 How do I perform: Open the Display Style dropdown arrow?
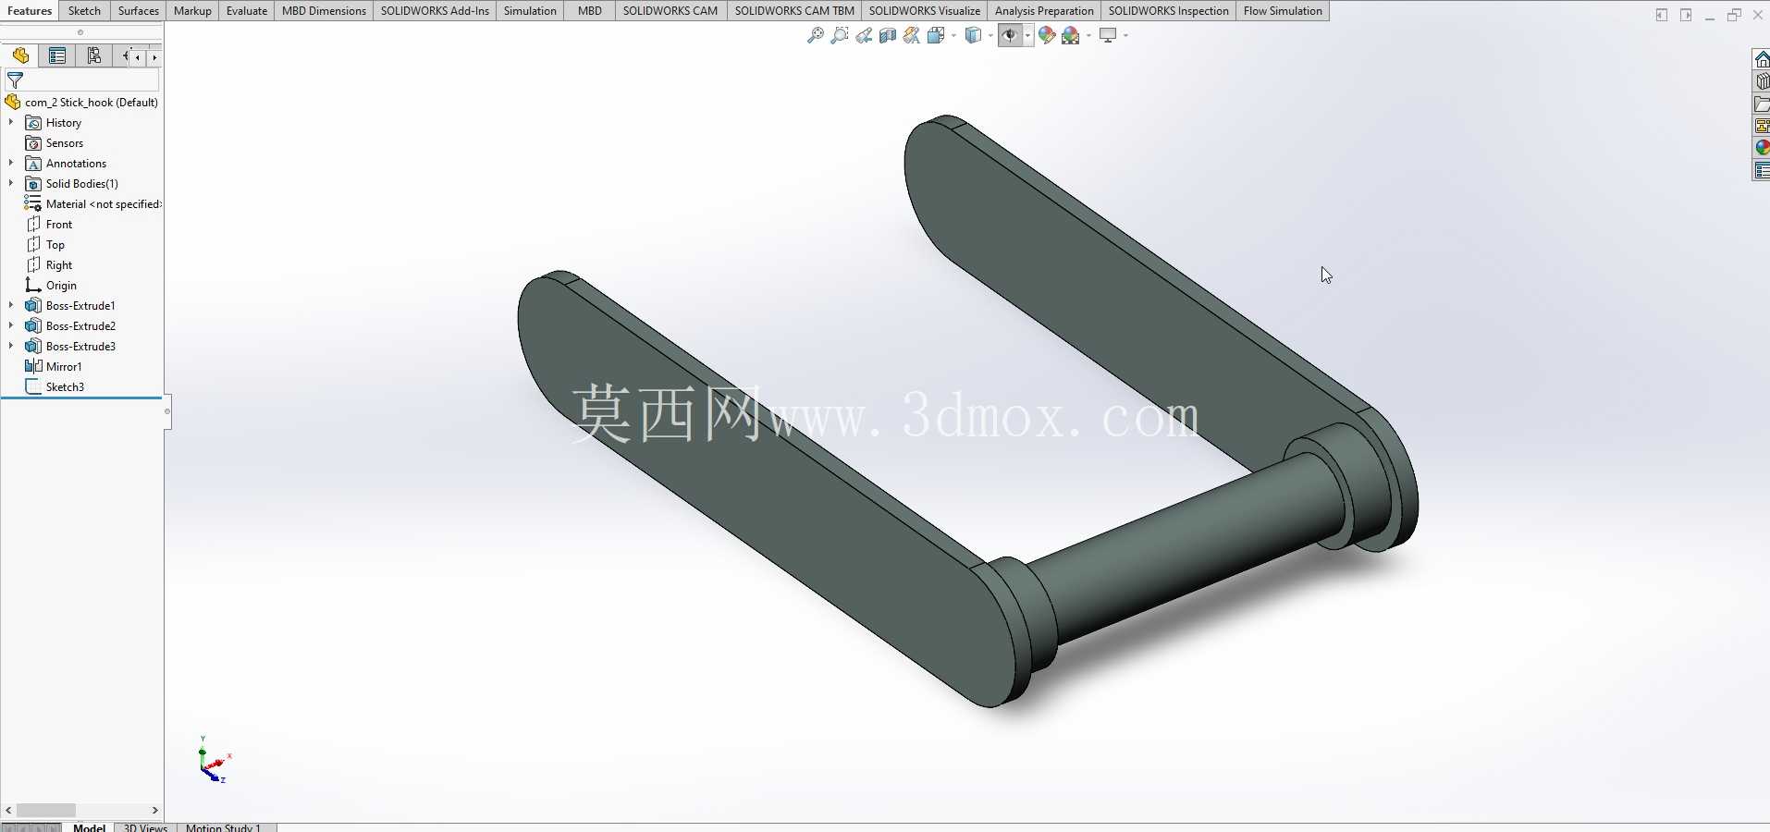click(x=989, y=35)
